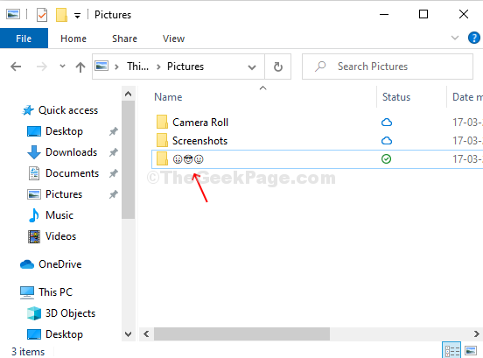The width and height of the screenshot is (483, 358).
Task: Click the Properties checkmark icon in title bar
Action: [42, 15]
